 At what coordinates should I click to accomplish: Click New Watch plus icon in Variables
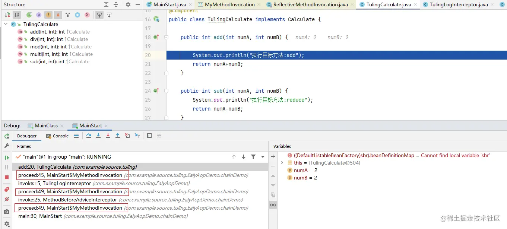tap(273, 156)
